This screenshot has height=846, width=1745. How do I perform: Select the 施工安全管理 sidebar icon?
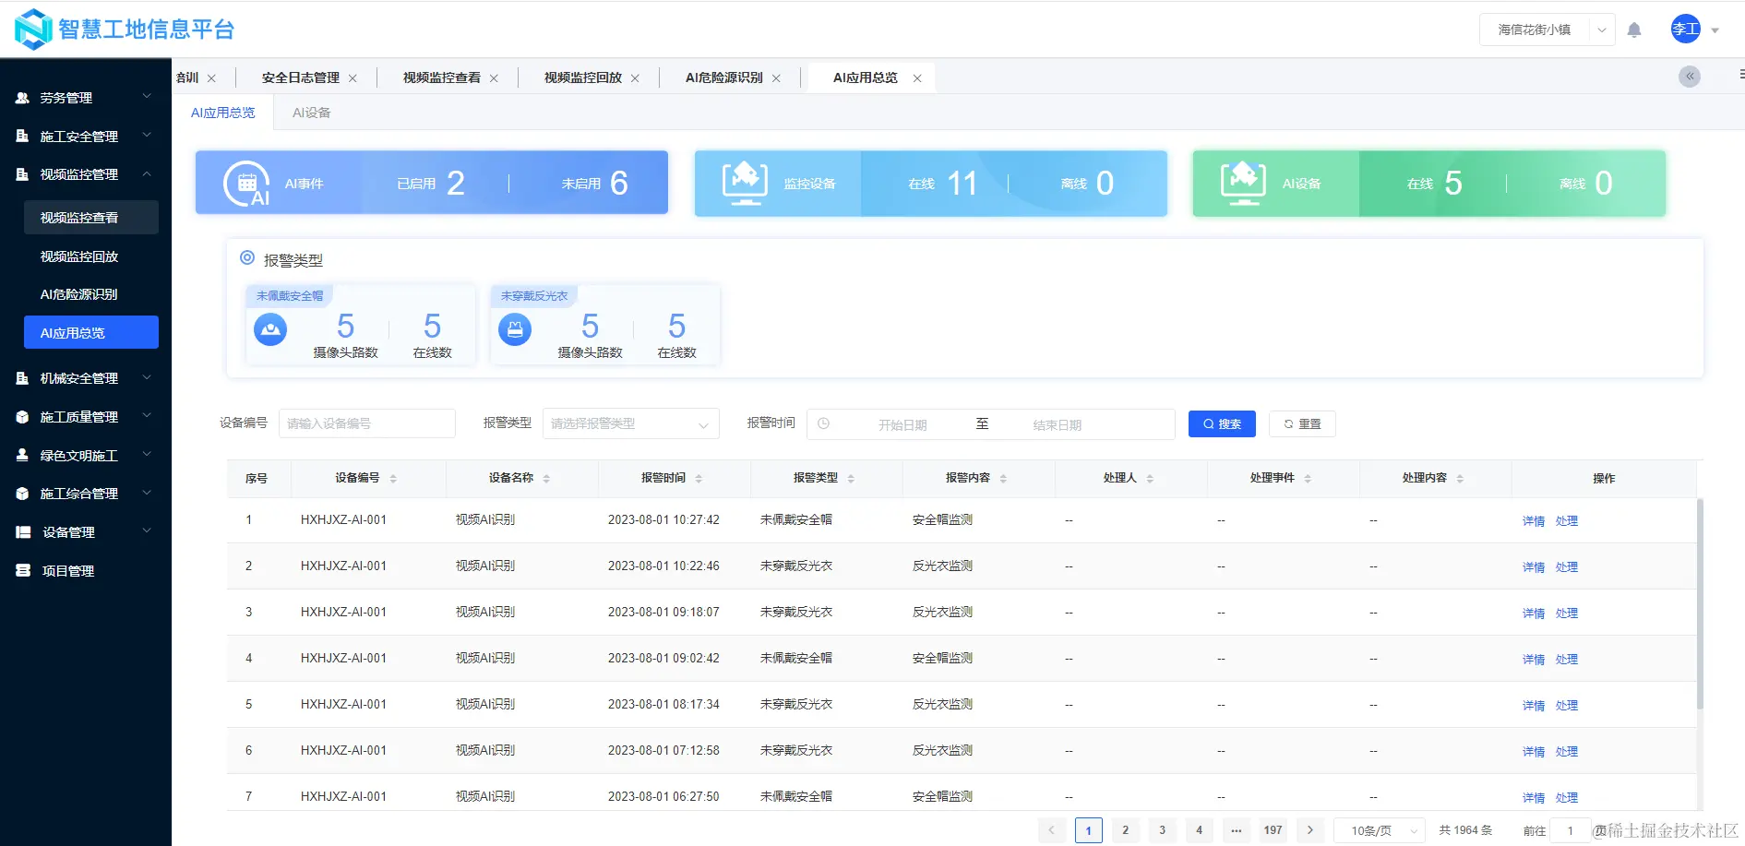[x=22, y=136]
